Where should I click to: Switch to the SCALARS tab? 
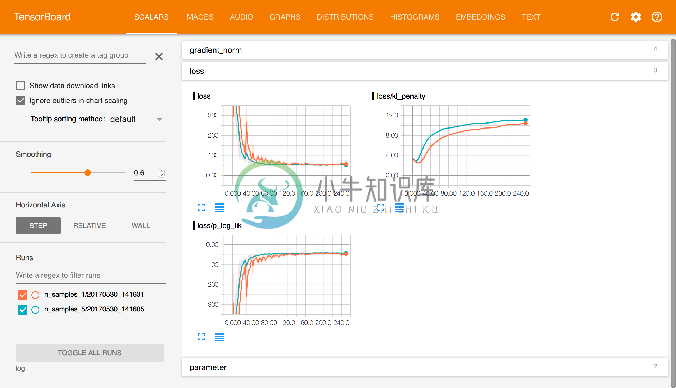click(x=151, y=17)
